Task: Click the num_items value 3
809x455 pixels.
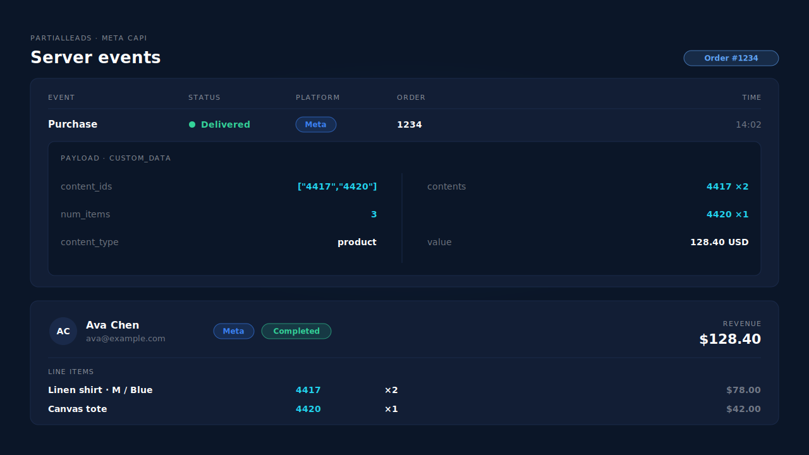Action: click(374, 214)
